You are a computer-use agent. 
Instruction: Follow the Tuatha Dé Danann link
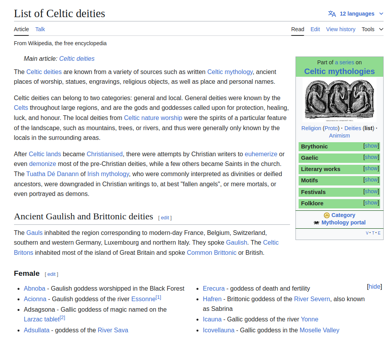(x=53, y=174)
